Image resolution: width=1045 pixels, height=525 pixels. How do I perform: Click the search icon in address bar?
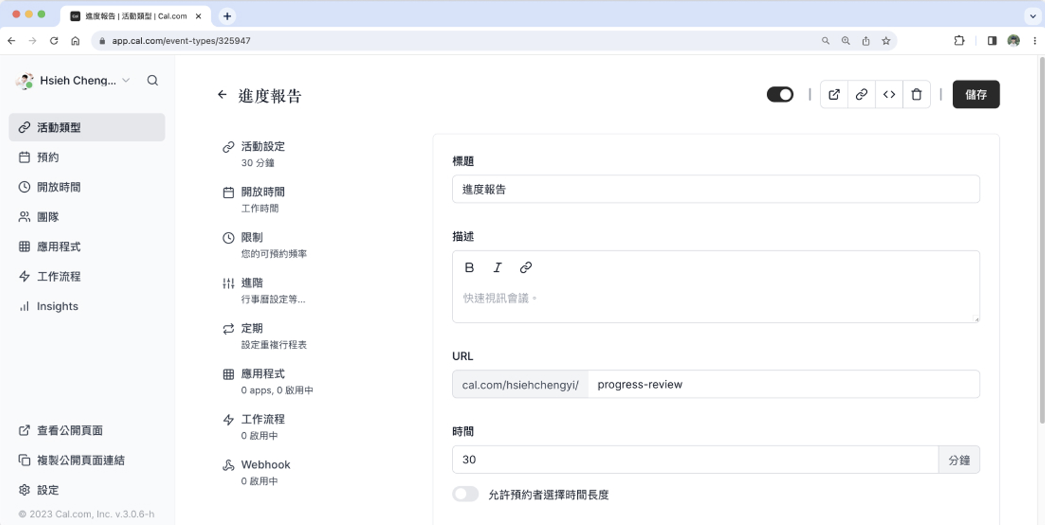825,41
